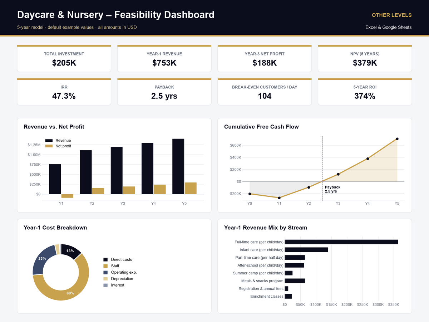Click the Enrichment classes label

(267, 296)
